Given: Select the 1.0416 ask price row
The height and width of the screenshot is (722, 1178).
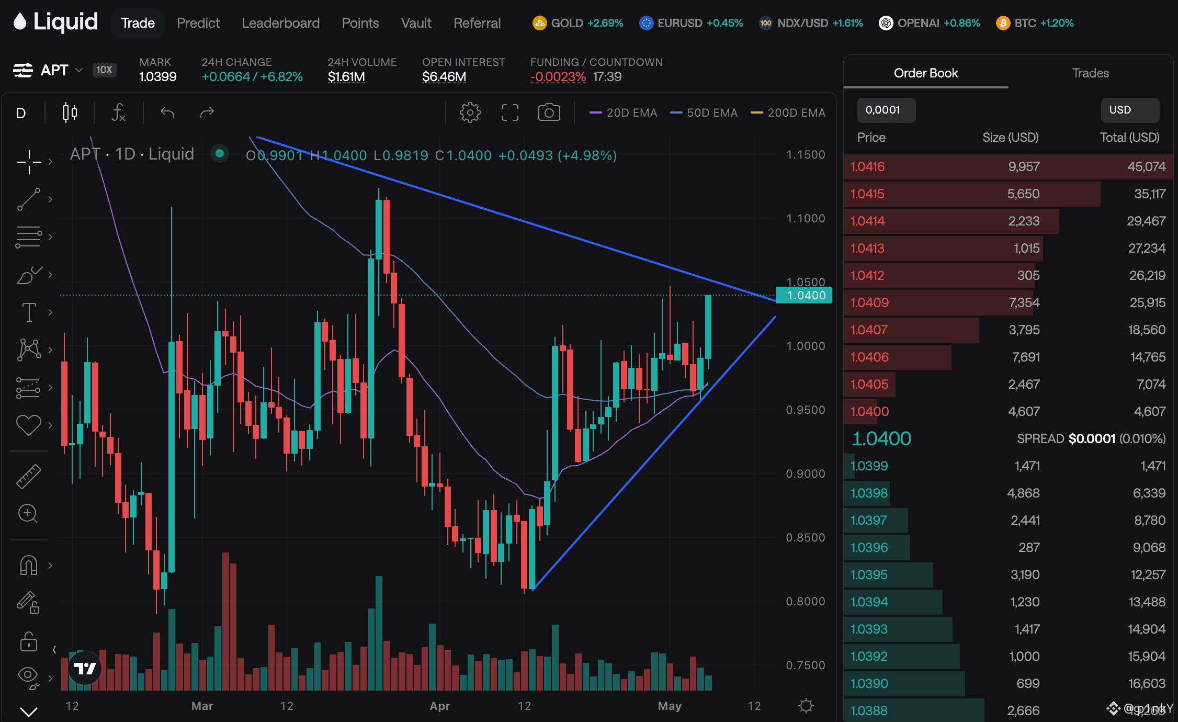Looking at the screenshot, I should [x=1008, y=167].
